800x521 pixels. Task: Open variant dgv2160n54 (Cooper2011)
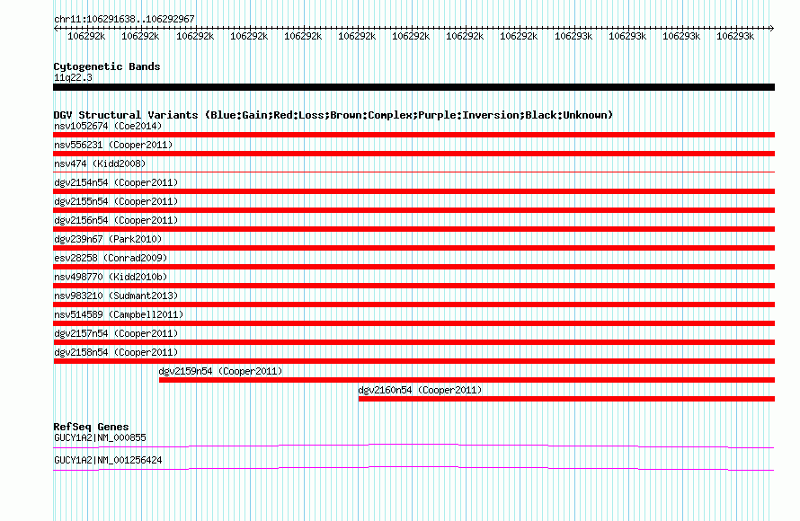(420, 390)
